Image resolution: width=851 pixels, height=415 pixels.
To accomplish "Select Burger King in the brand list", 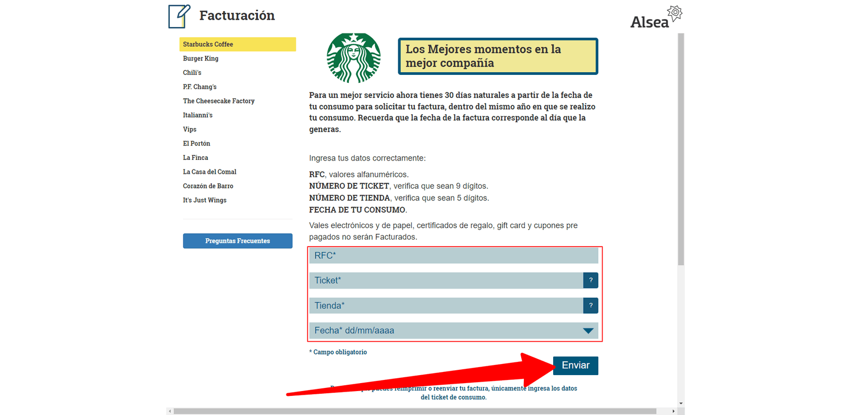I will pyautogui.click(x=201, y=58).
